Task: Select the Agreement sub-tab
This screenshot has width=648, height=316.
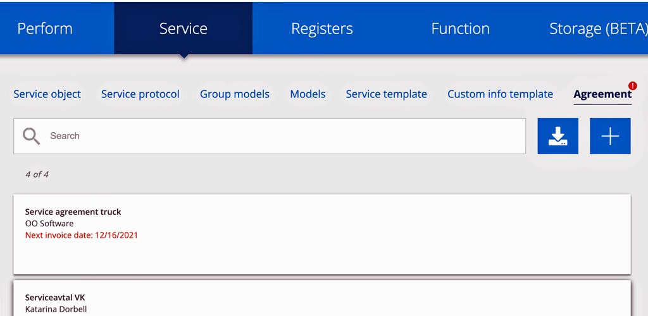Action: 602,94
